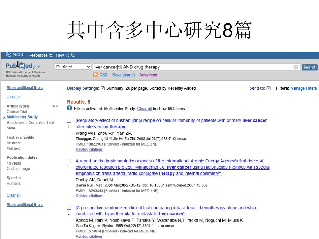Expand the Resources menu
Image resolution: width=319 pixels, height=239 pixels.
pyautogui.click(x=40, y=55)
